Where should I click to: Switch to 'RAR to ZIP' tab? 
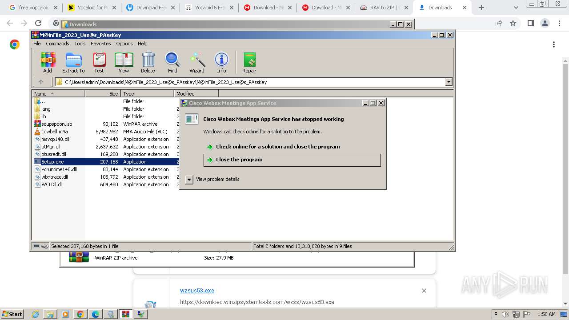point(384,8)
